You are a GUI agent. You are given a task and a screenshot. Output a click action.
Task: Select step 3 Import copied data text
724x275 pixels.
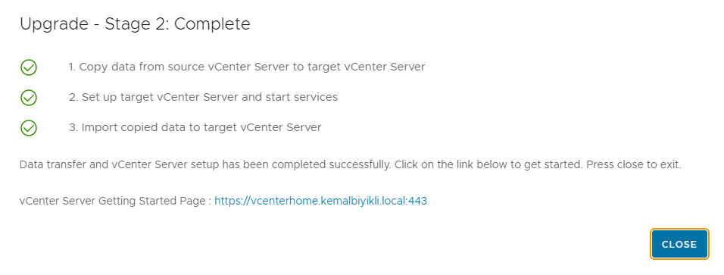click(195, 127)
